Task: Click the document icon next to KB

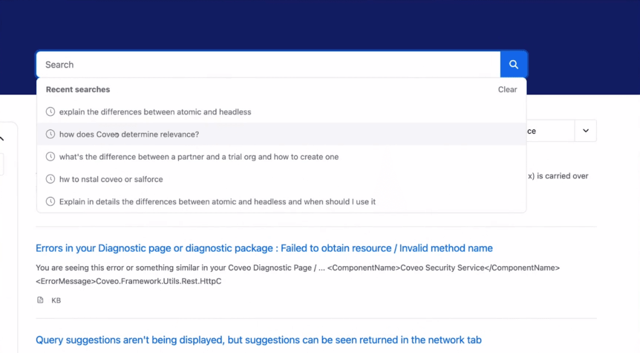Action: click(x=41, y=301)
